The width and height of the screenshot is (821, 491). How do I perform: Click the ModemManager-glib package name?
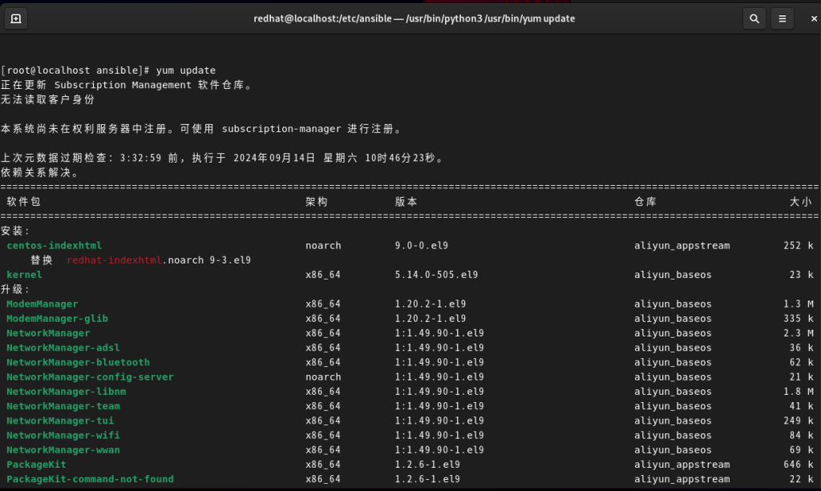point(57,319)
